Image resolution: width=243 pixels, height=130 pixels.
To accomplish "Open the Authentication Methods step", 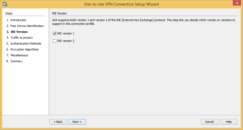I will [x=24, y=44].
